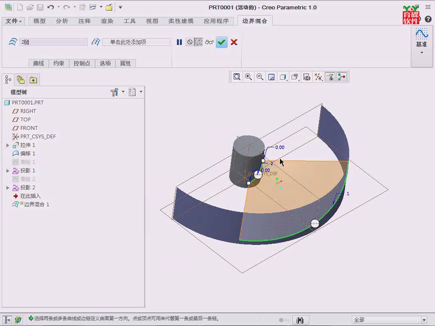This screenshot has width=435, height=326.
Task: Click the red X to cancel feature
Action: [234, 42]
